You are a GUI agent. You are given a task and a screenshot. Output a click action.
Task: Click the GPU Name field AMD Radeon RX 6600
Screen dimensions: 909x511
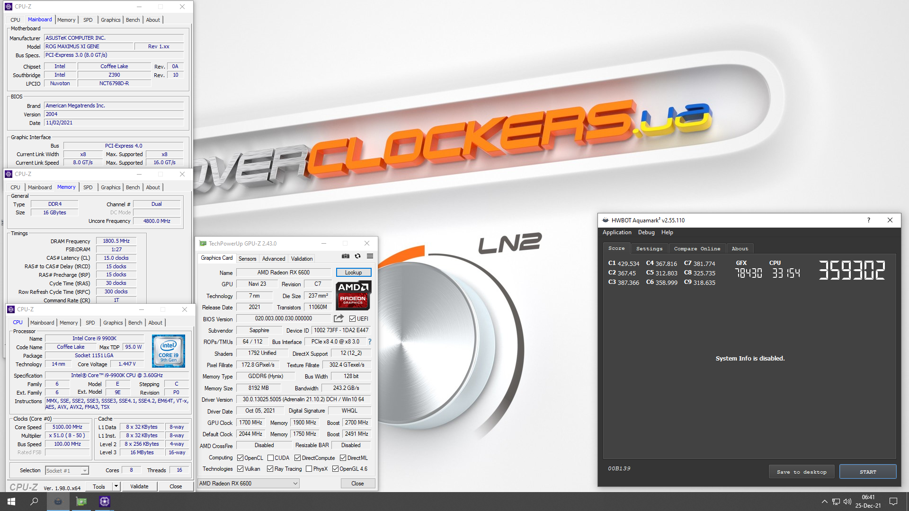pos(284,273)
